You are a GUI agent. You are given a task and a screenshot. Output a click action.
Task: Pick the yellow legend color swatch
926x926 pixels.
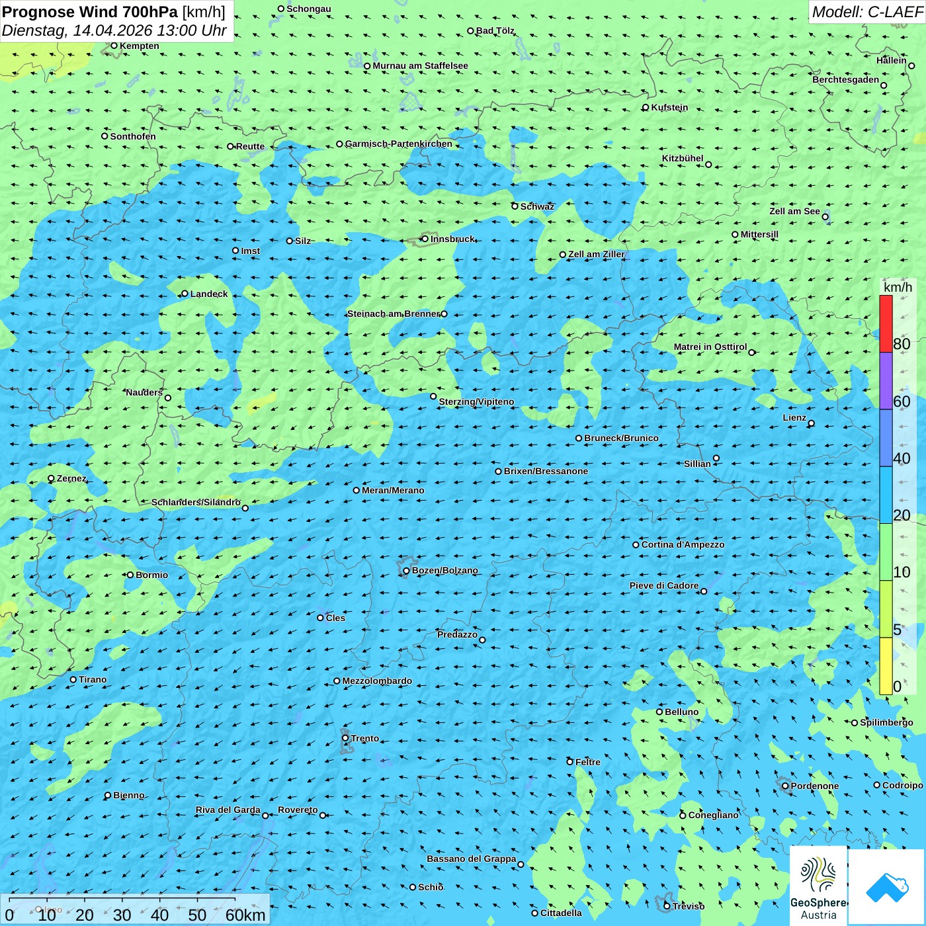886,666
